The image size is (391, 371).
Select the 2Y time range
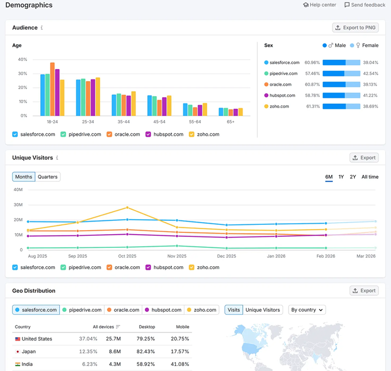[353, 177]
